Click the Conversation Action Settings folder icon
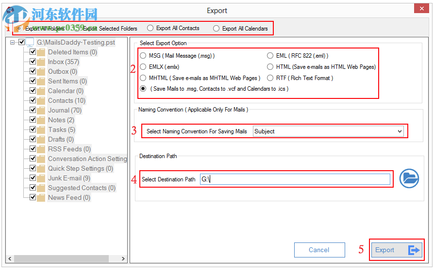Viewport: 434px width, 273px height. 41,159
